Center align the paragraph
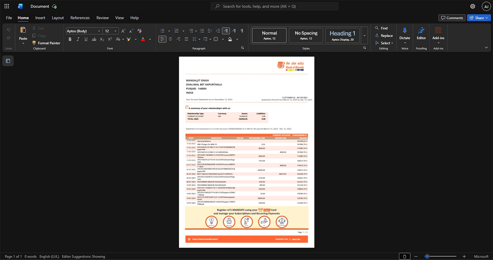The width and height of the screenshot is (493, 260). 170,39
